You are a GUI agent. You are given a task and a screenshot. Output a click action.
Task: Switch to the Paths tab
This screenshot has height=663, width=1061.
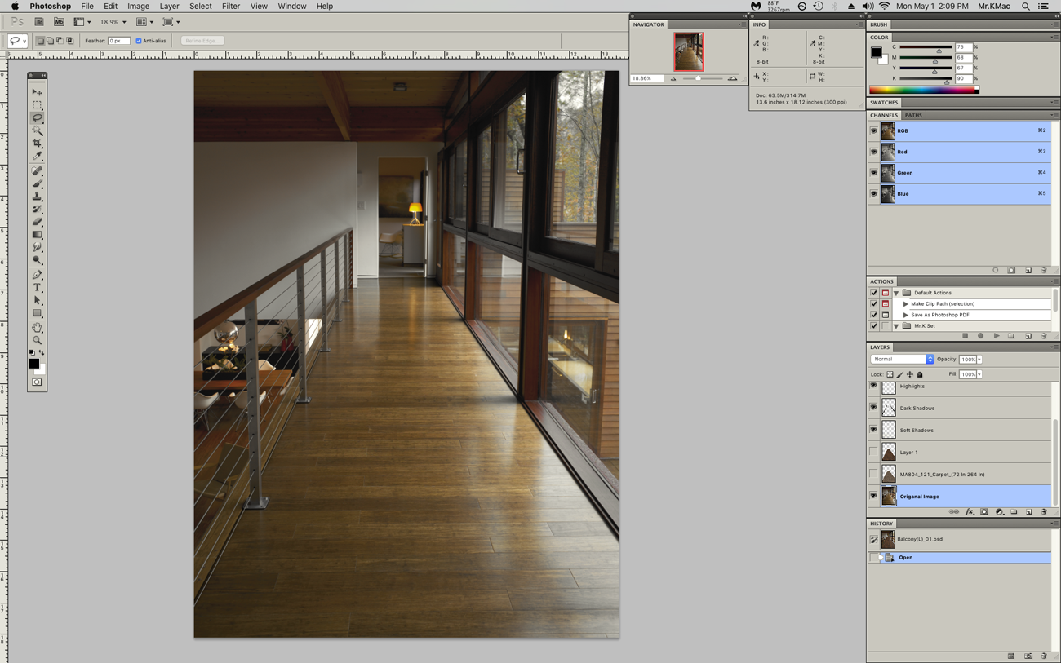(x=913, y=116)
